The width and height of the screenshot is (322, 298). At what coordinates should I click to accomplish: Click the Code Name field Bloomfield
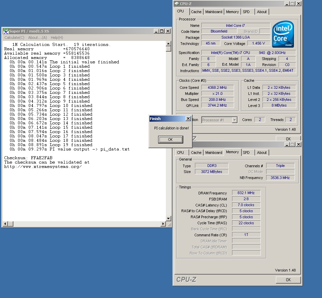coord(219,31)
